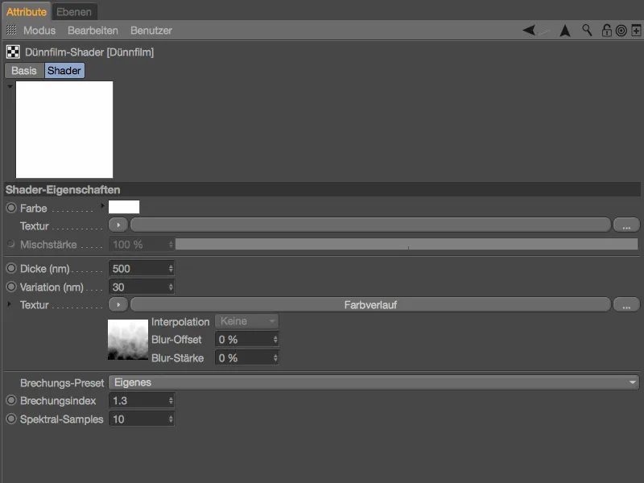Toggle the lock element icon
Viewport: 644px width, 483px height.
(x=607, y=31)
